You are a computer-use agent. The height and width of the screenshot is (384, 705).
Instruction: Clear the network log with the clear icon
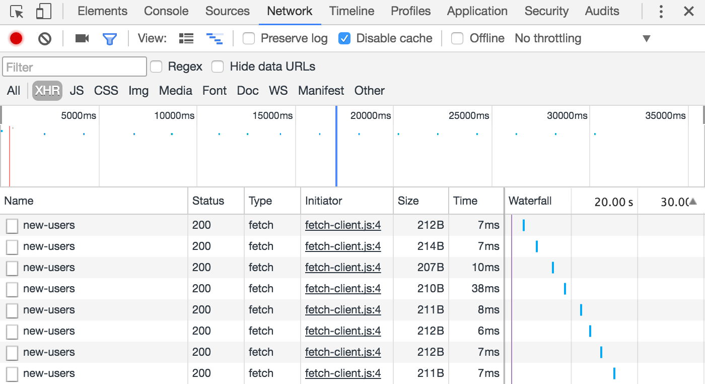pyautogui.click(x=45, y=38)
